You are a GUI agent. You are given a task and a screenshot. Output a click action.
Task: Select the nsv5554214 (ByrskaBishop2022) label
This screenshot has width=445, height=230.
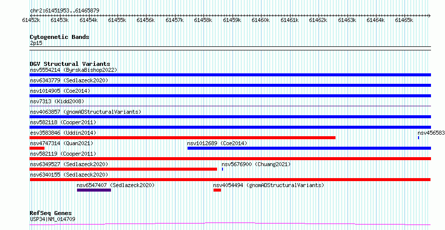(73, 70)
